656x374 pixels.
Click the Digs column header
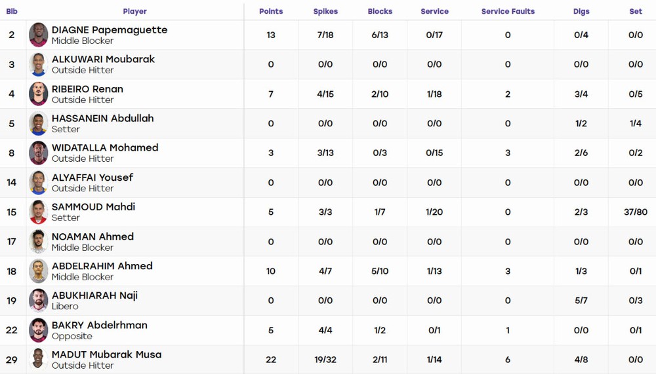[581, 11]
